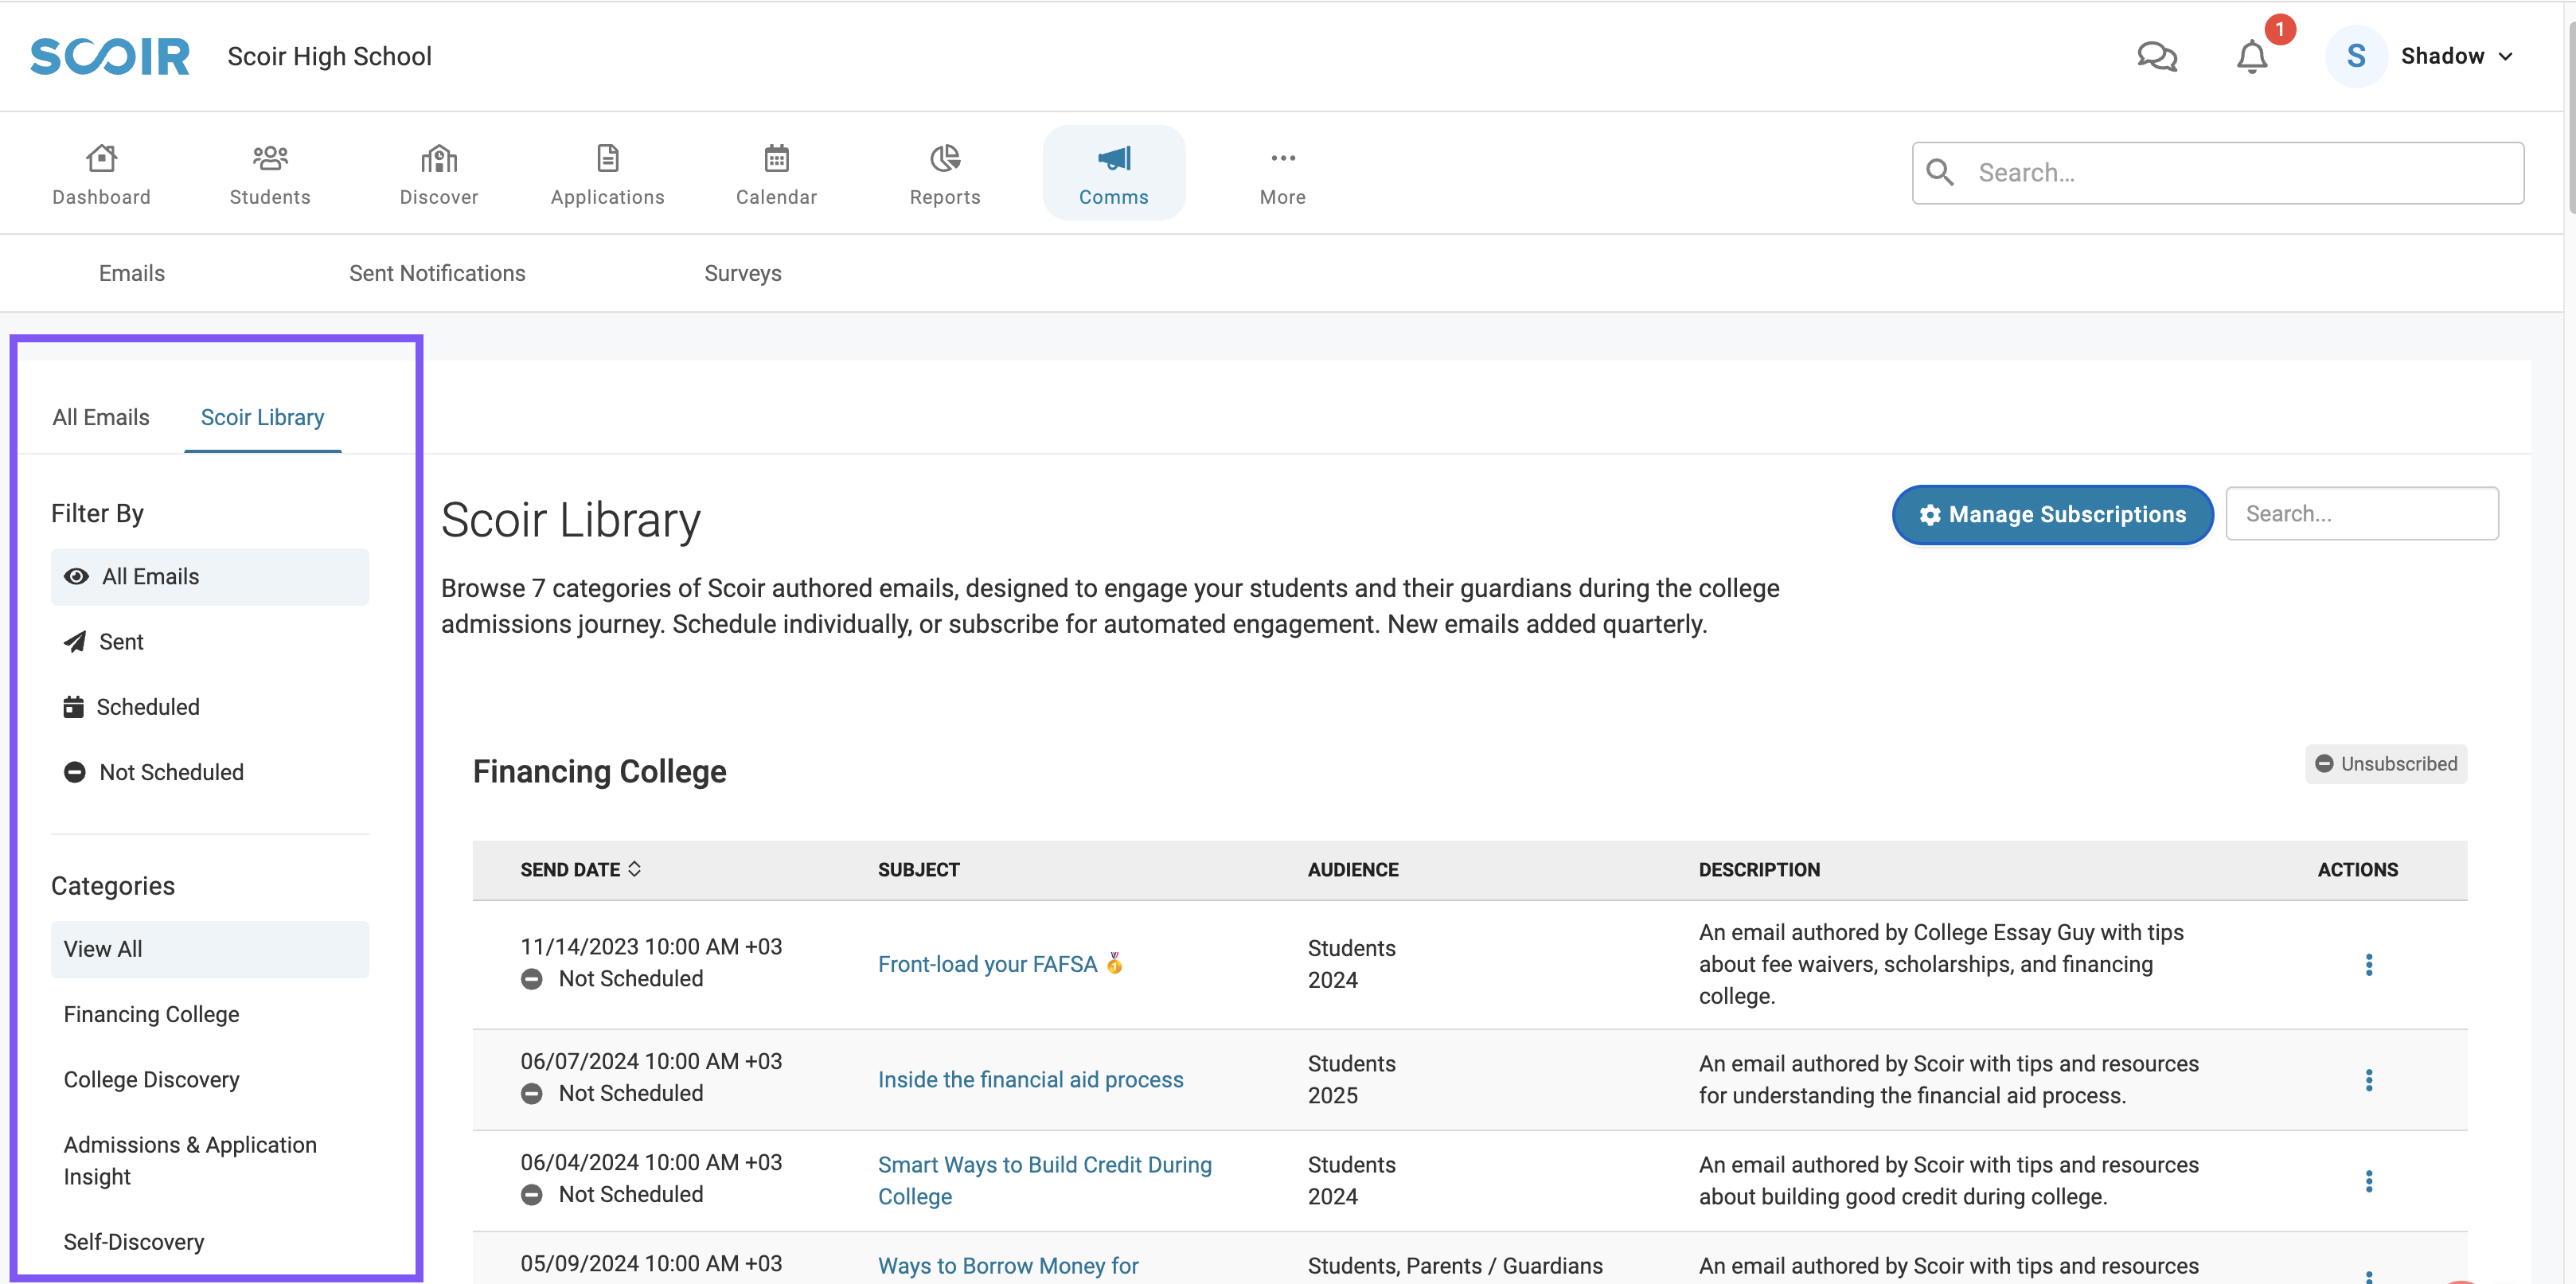Click the Scoir Library search field
This screenshot has height=1284, width=2576.
point(2361,513)
